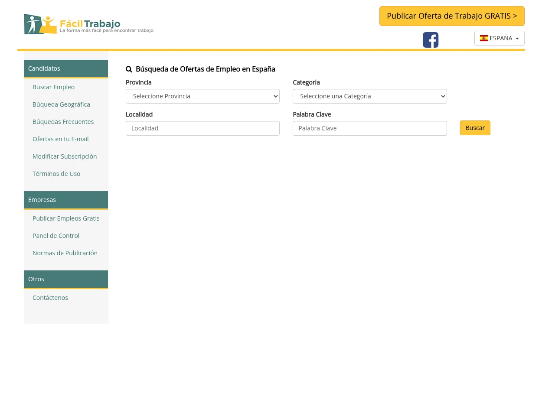Select the Empresas section header

[66, 200]
